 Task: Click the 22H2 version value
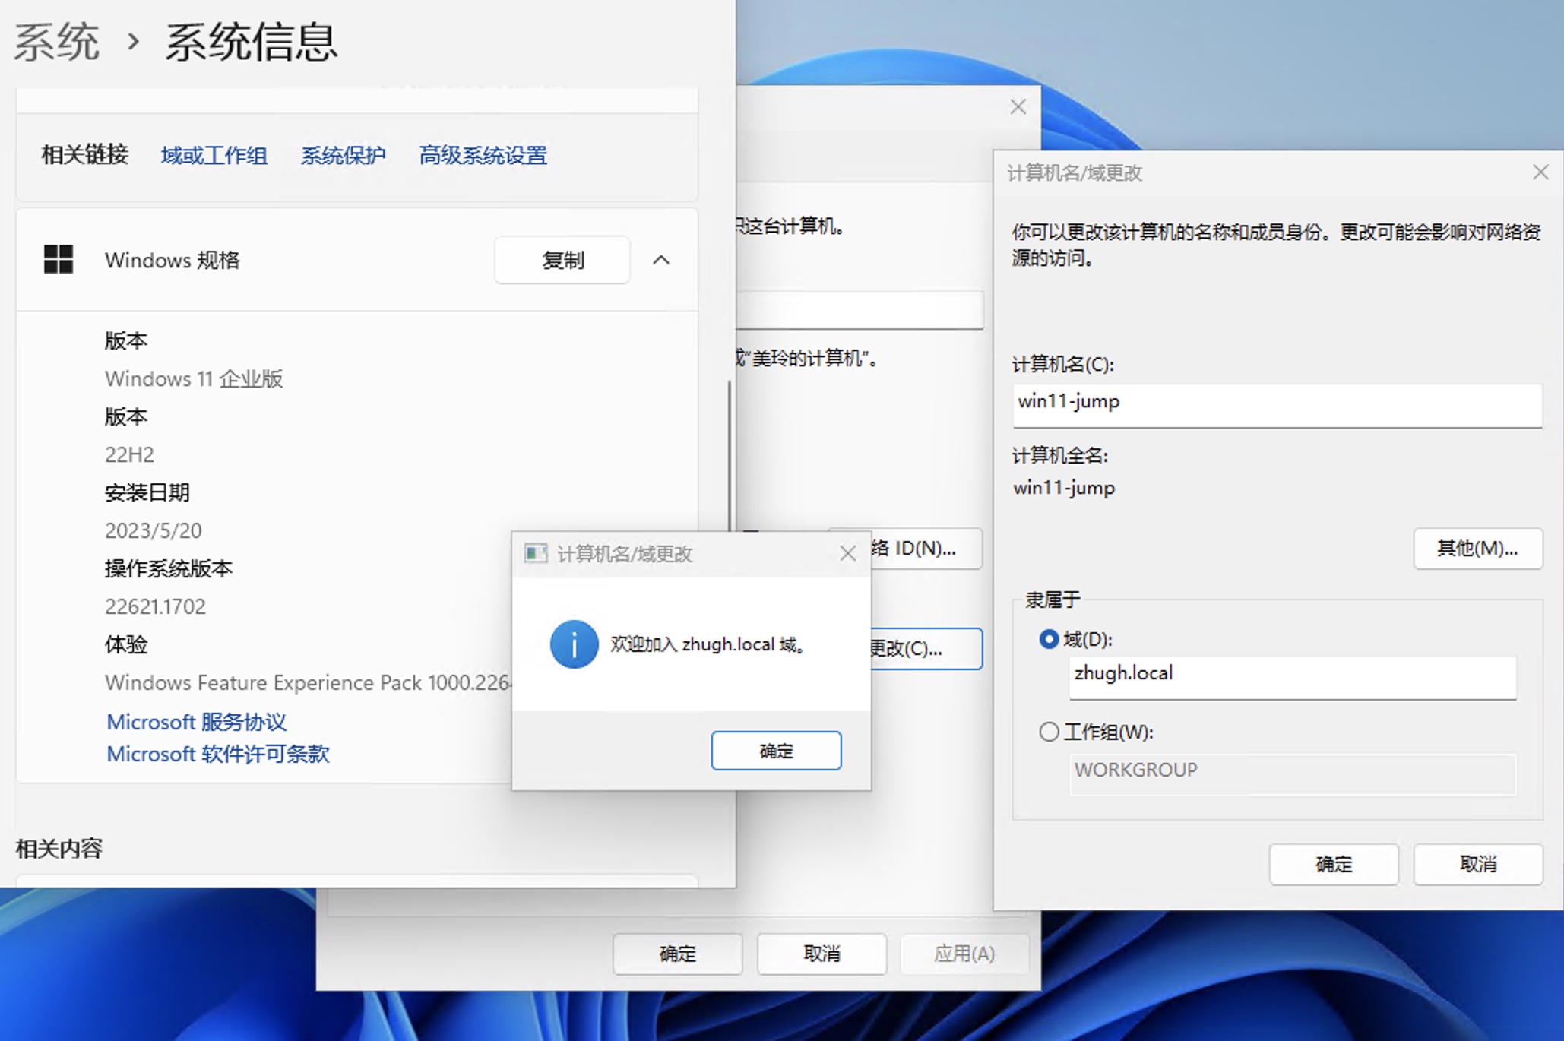point(129,454)
